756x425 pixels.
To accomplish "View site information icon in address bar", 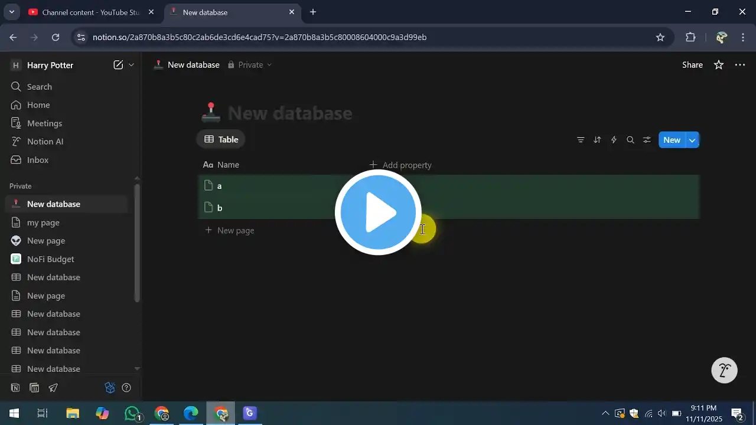I will pyautogui.click(x=81, y=37).
